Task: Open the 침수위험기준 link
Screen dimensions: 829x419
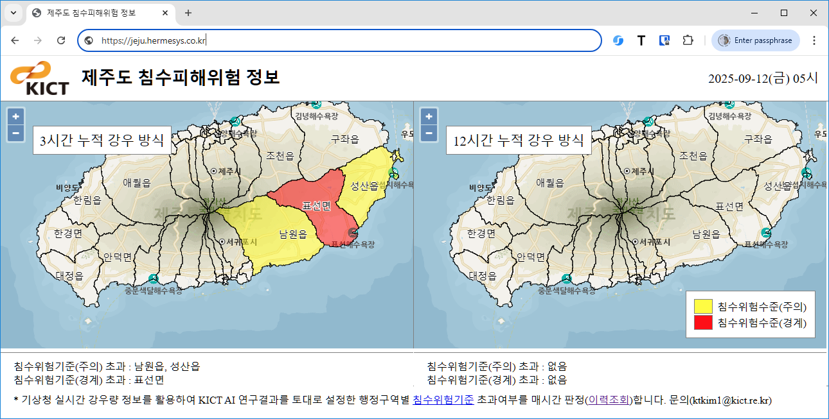Action: [x=443, y=400]
